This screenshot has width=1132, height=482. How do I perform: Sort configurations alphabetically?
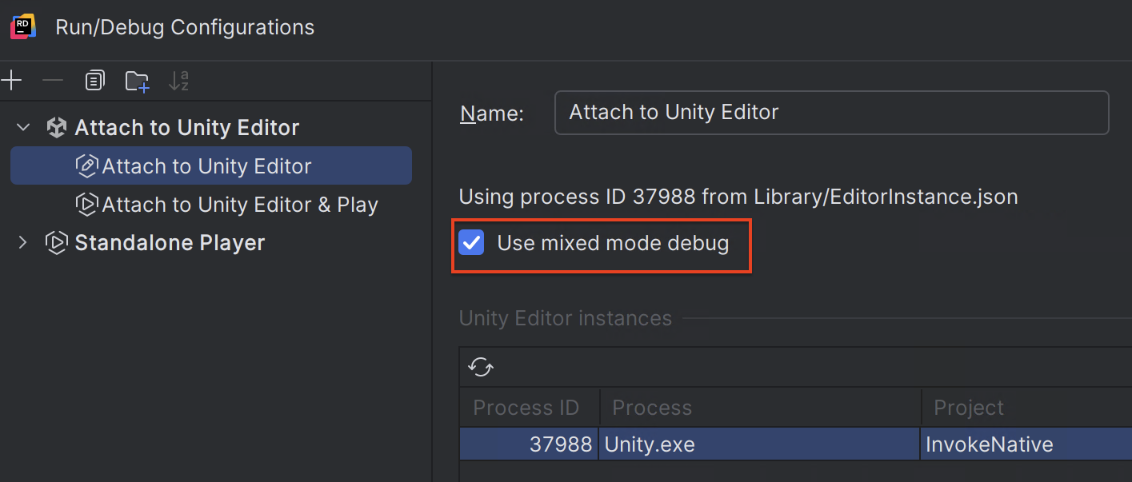click(x=179, y=80)
